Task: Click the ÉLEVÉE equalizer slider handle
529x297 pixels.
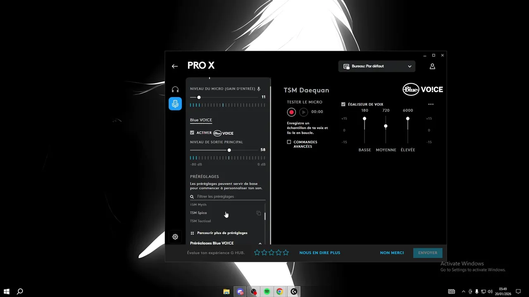Action: pos(407,119)
